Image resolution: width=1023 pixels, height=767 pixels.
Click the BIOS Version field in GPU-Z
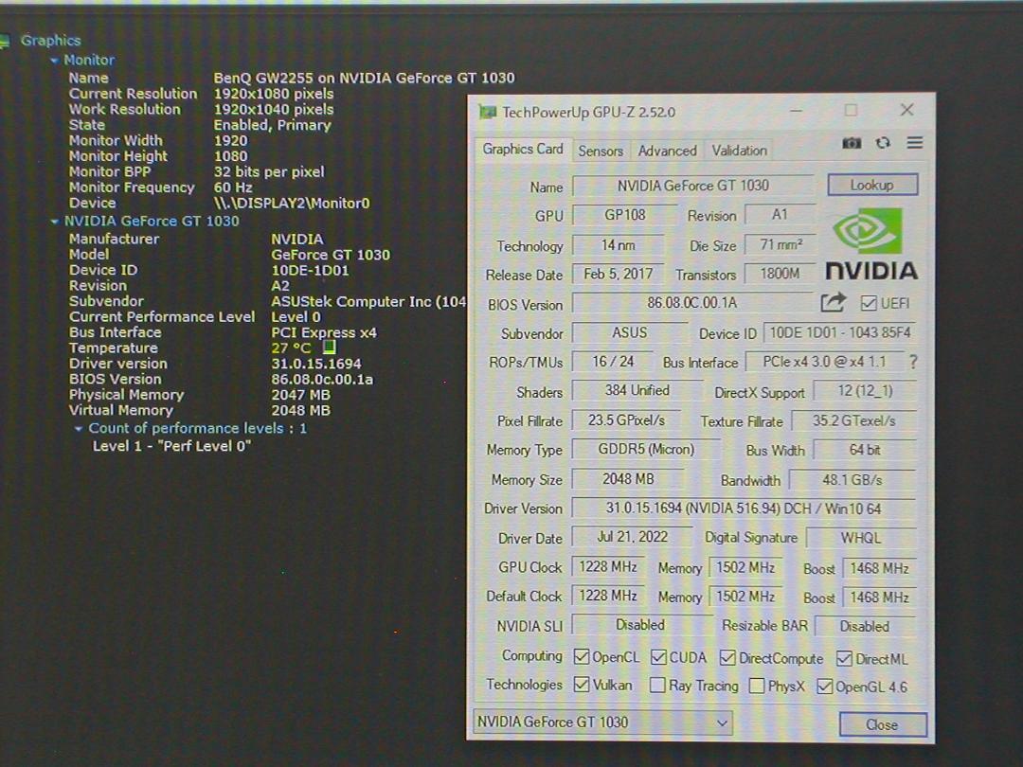click(691, 303)
